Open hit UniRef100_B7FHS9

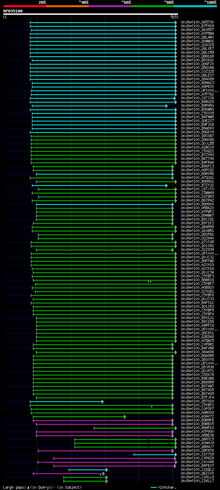[x=197, y=26]
